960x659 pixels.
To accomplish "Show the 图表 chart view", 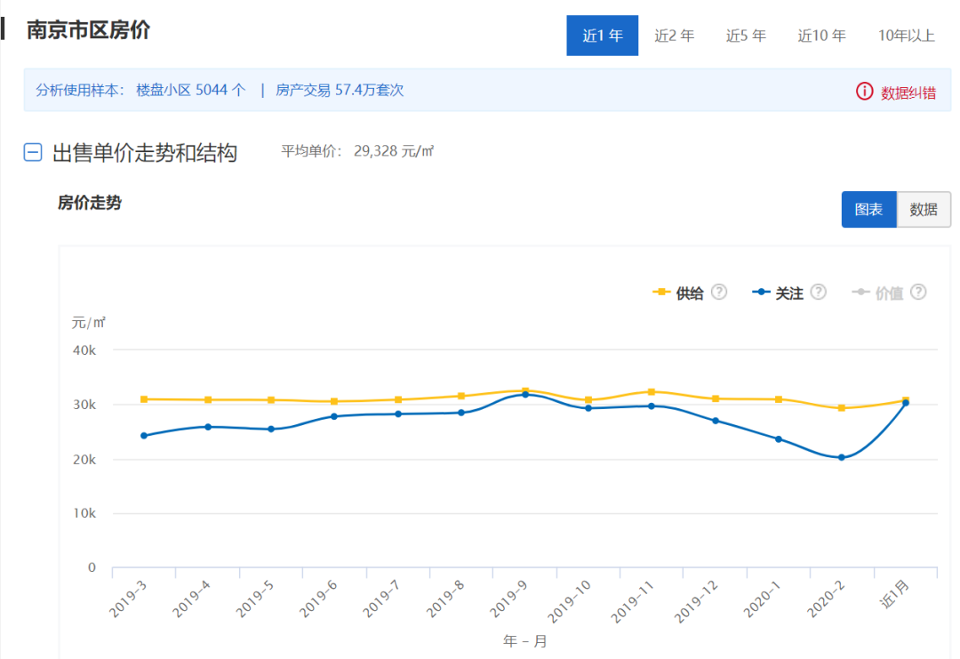I will click(x=868, y=210).
